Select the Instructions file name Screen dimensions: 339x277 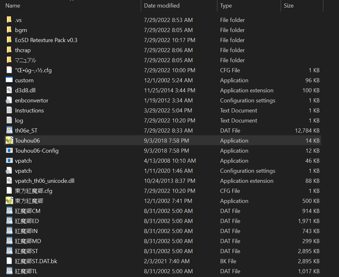[29, 111]
